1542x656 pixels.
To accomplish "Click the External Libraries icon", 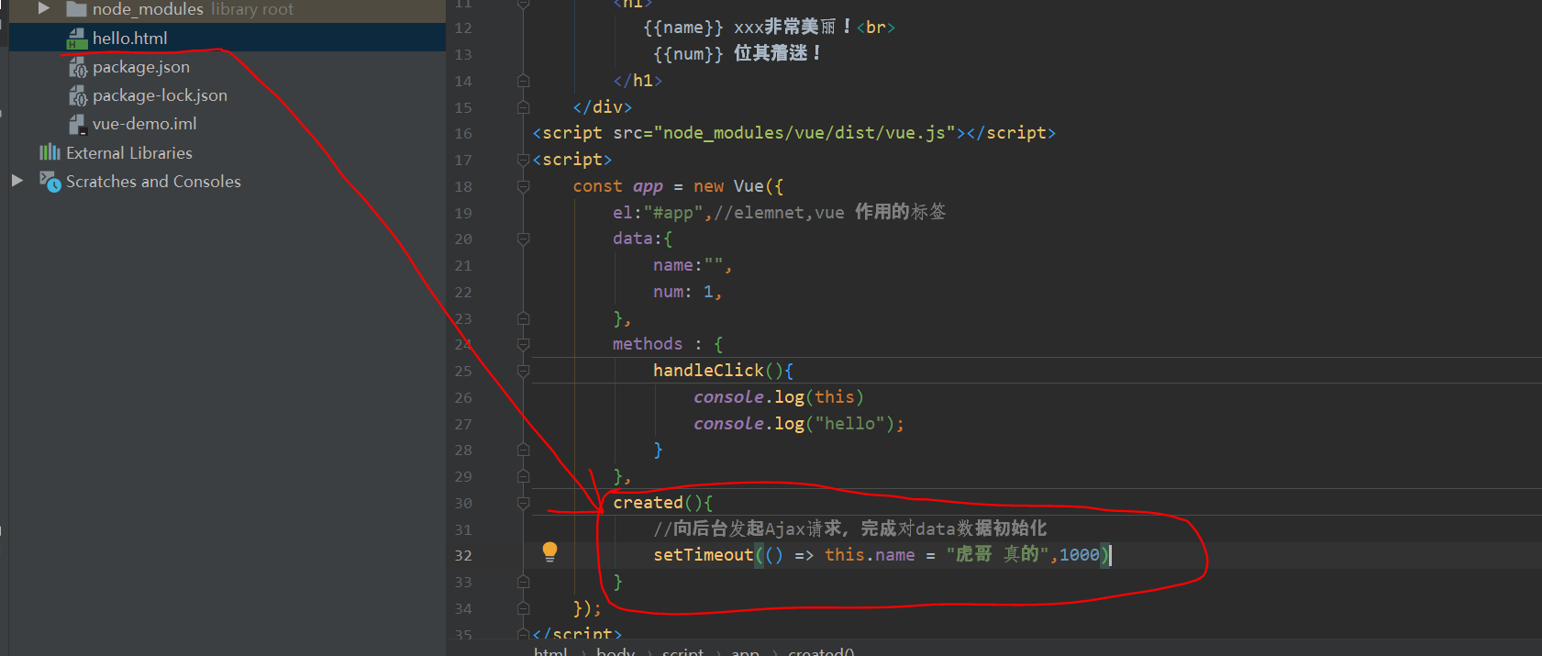I will coord(50,152).
